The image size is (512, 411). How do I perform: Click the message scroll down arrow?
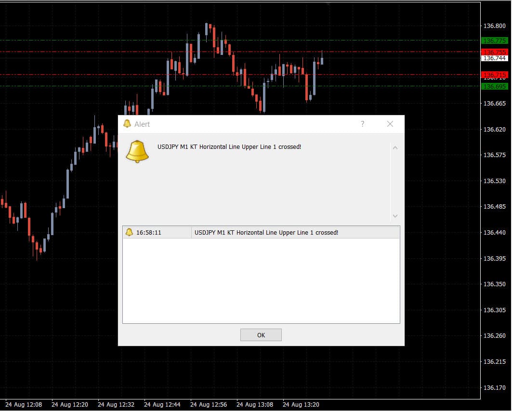395,216
